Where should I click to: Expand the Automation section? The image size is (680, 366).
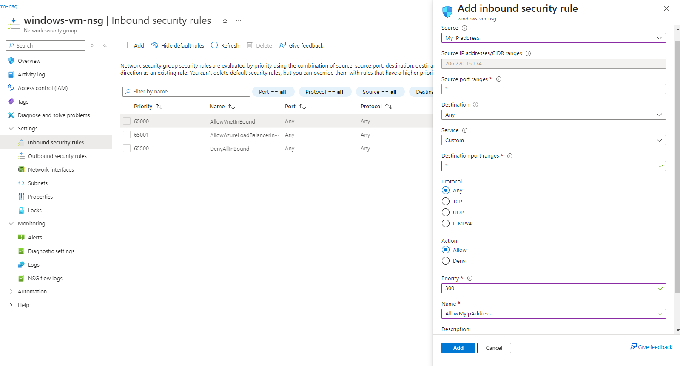point(11,292)
